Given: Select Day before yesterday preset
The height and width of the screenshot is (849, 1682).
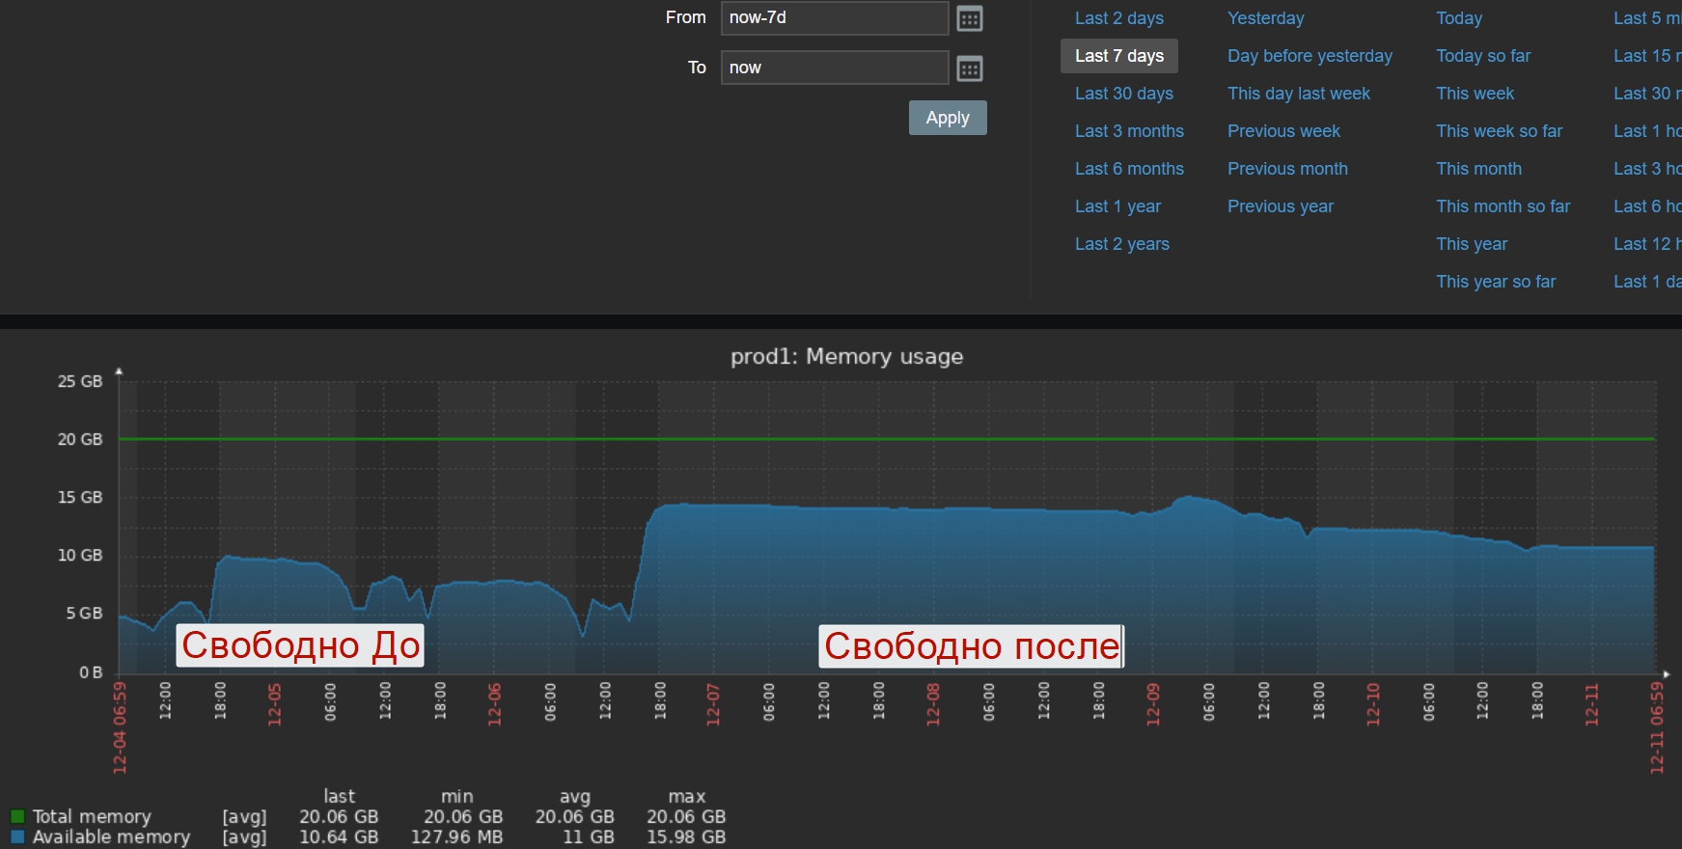Looking at the screenshot, I should pos(1310,56).
